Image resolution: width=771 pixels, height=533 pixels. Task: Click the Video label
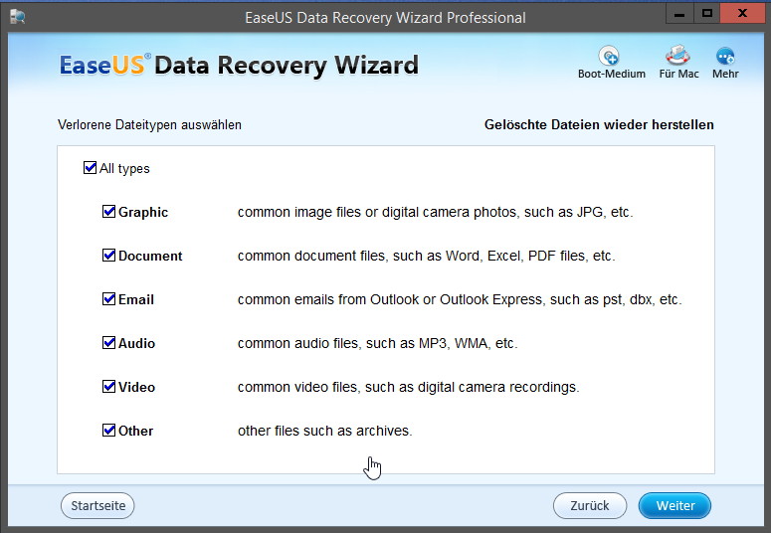pos(136,387)
